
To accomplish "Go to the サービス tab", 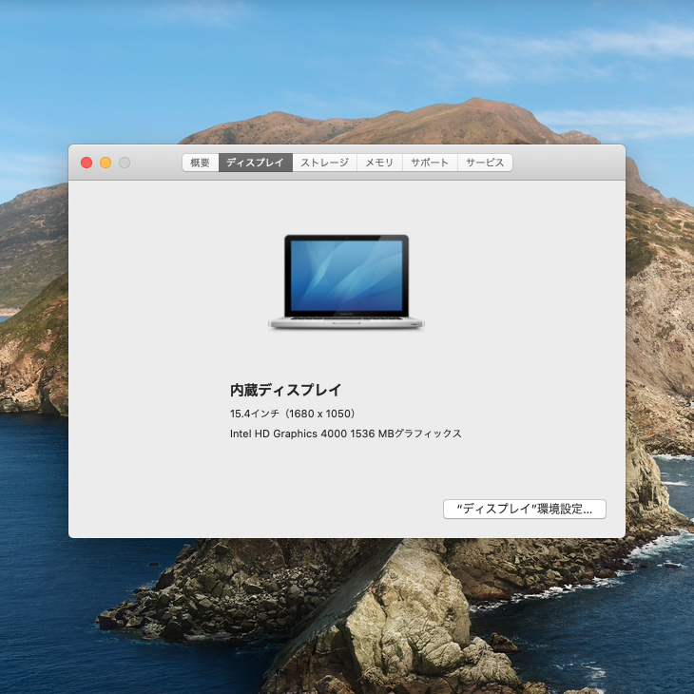I will pos(485,163).
